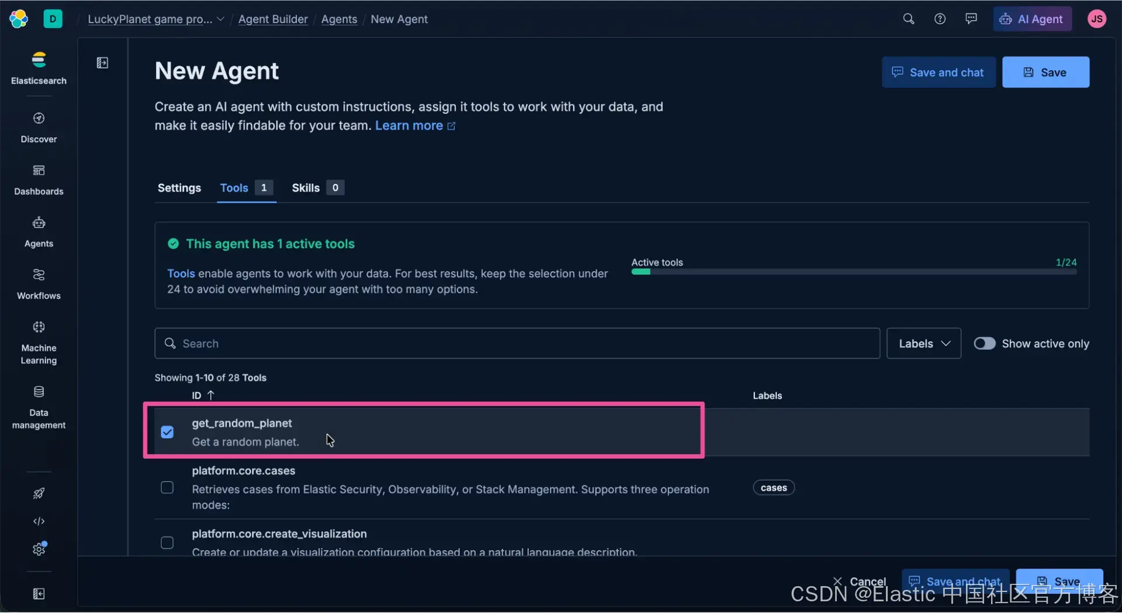1122x613 pixels.
Task: Uncheck the get_random_planet tool checkbox
Action: click(x=167, y=432)
